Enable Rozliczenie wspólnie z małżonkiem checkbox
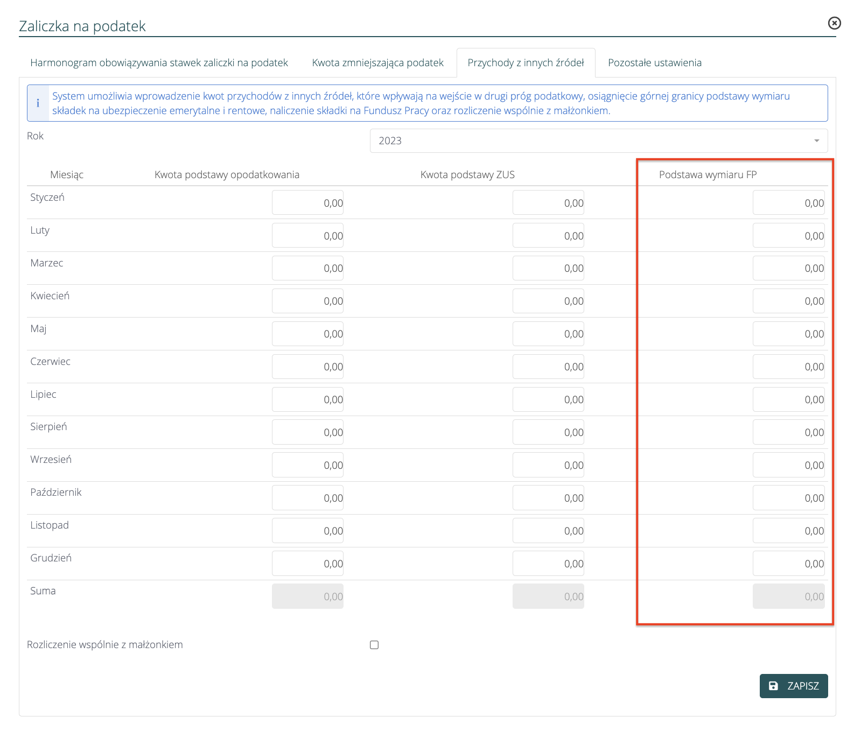The height and width of the screenshot is (731, 854). click(374, 645)
